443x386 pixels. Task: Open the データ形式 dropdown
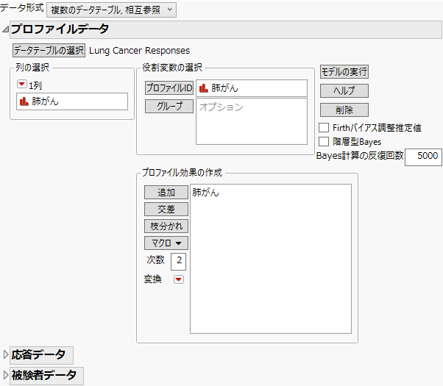(111, 10)
